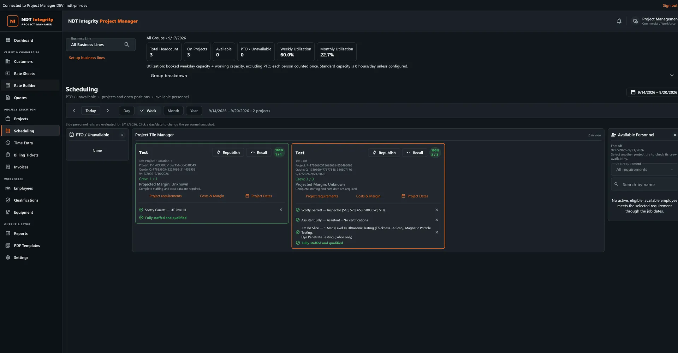Open Employees in the sidebar

coord(30,188)
